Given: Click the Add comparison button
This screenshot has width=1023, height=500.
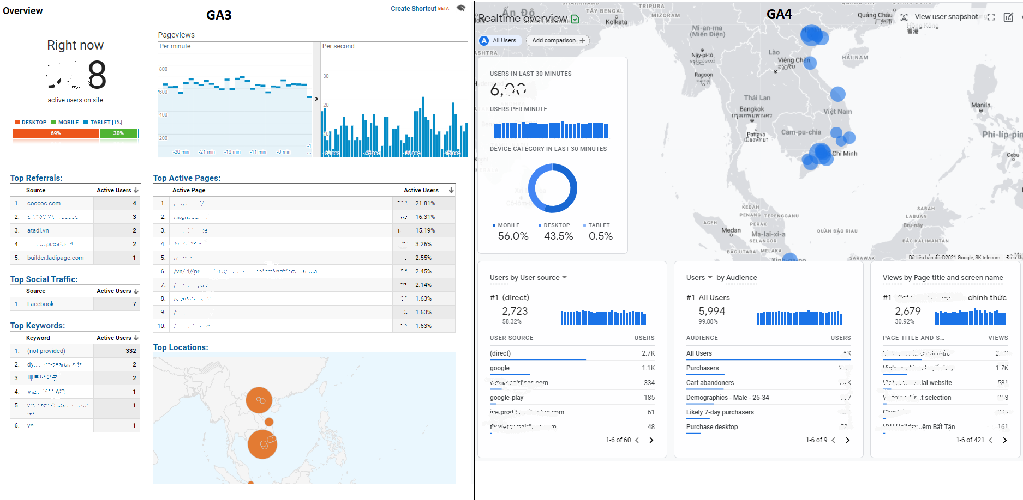Looking at the screenshot, I should pyautogui.click(x=558, y=40).
